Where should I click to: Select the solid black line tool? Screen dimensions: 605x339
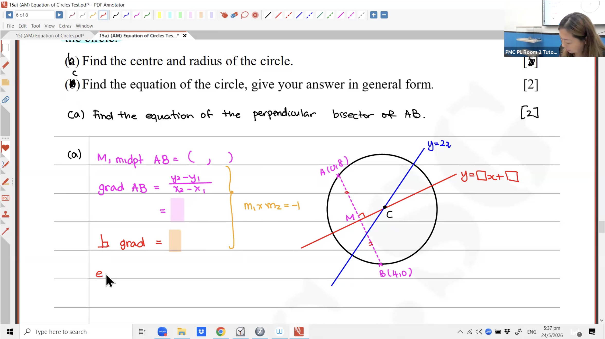pos(268,15)
